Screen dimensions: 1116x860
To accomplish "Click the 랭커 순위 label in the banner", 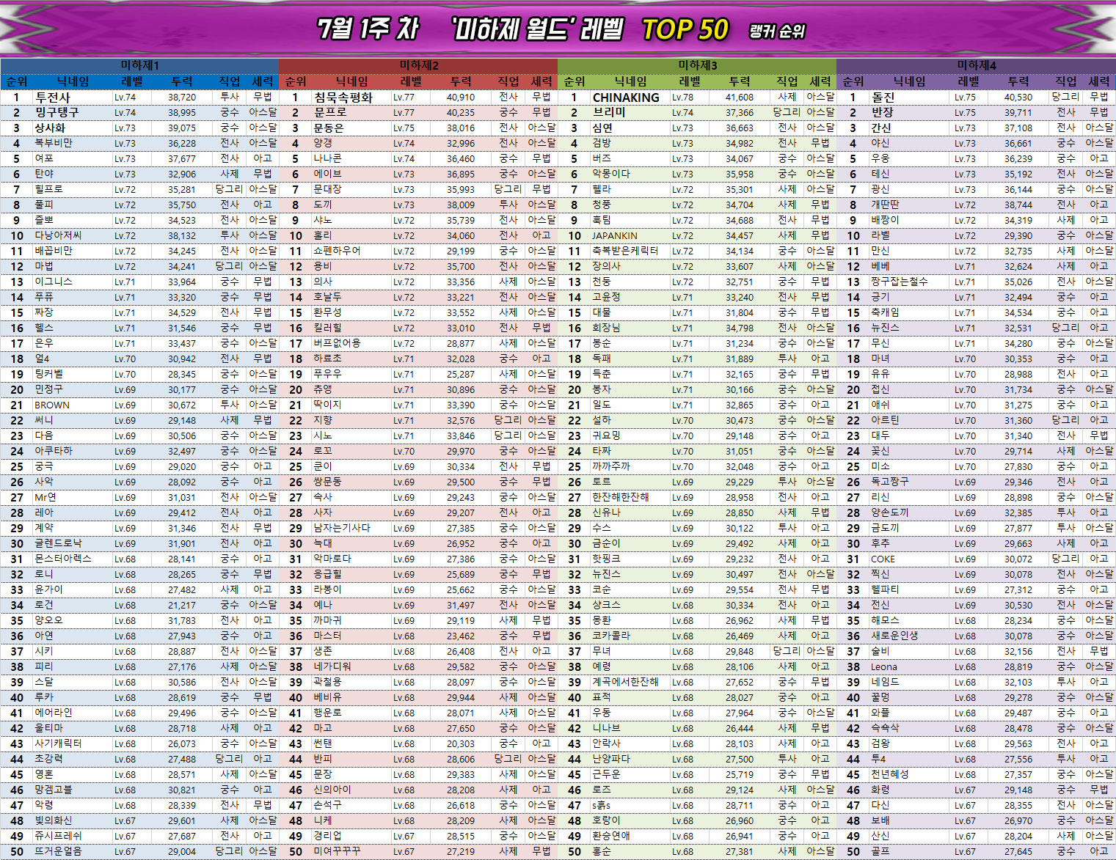I will coord(777,32).
